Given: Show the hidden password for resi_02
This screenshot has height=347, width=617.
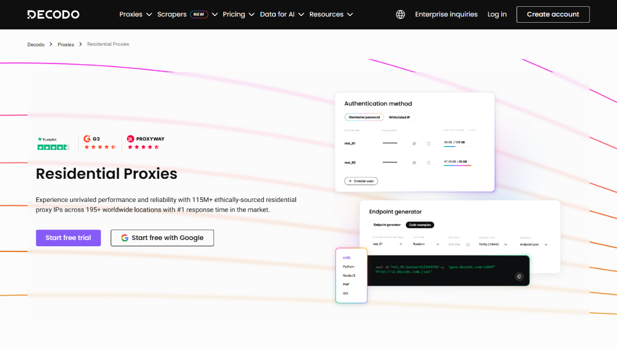Looking at the screenshot, I should [x=414, y=163].
